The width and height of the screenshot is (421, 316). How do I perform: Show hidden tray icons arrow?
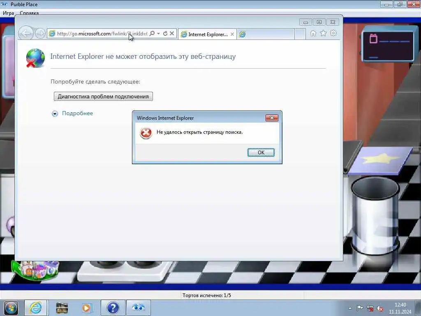[350, 308]
